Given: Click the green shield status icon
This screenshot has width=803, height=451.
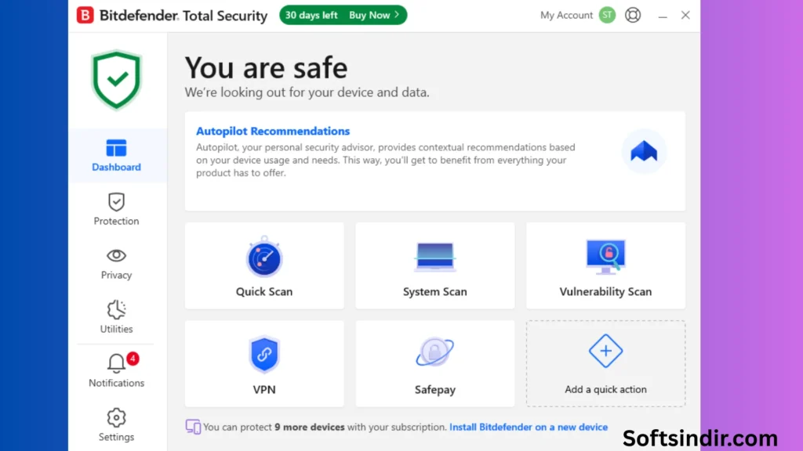Looking at the screenshot, I should point(116,80).
